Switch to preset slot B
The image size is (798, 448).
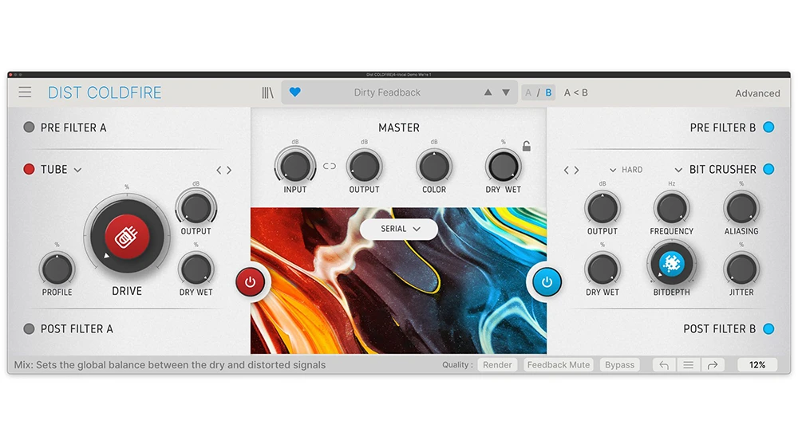[x=548, y=92]
